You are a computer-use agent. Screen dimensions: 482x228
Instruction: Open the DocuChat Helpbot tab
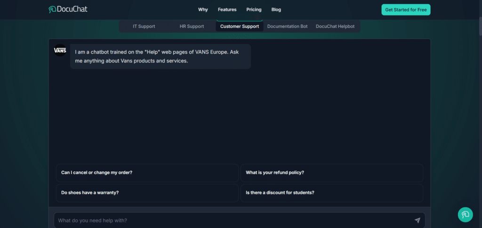(x=335, y=26)
